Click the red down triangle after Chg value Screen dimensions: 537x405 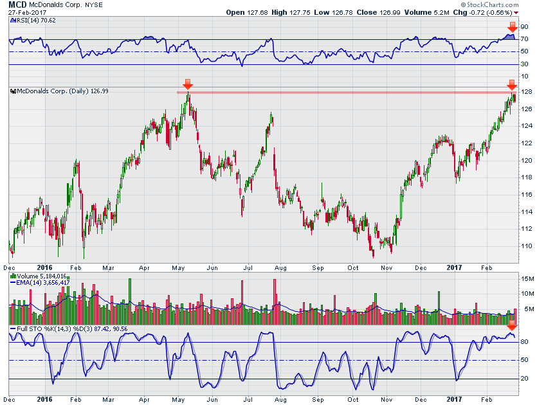tap(516, 13)
